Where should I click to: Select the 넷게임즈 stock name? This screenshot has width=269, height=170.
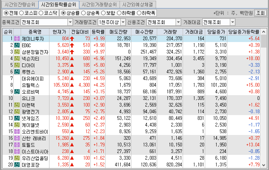31,118
